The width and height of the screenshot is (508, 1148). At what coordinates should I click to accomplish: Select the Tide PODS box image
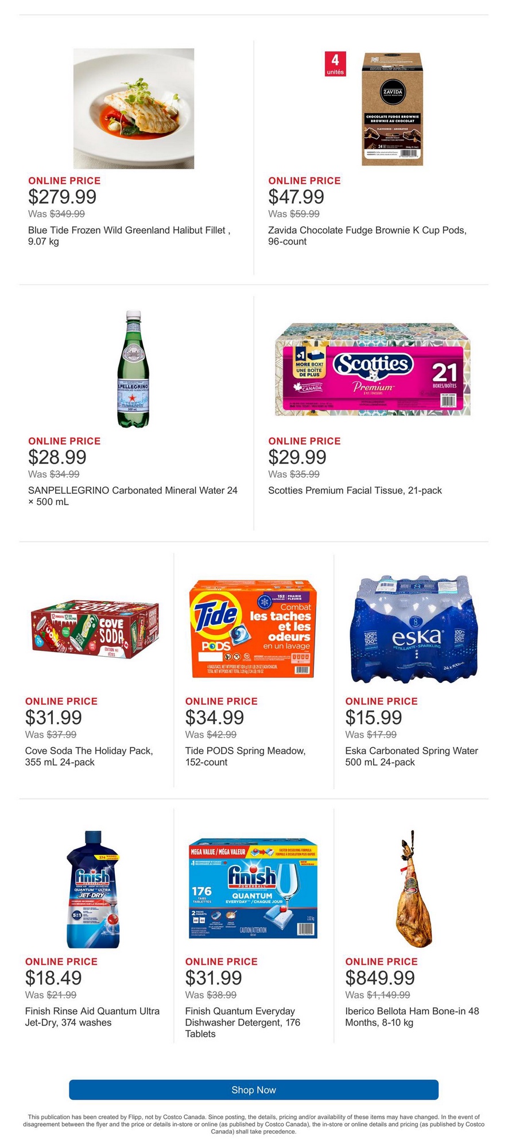pyautogui.click(x=253, y=629)
